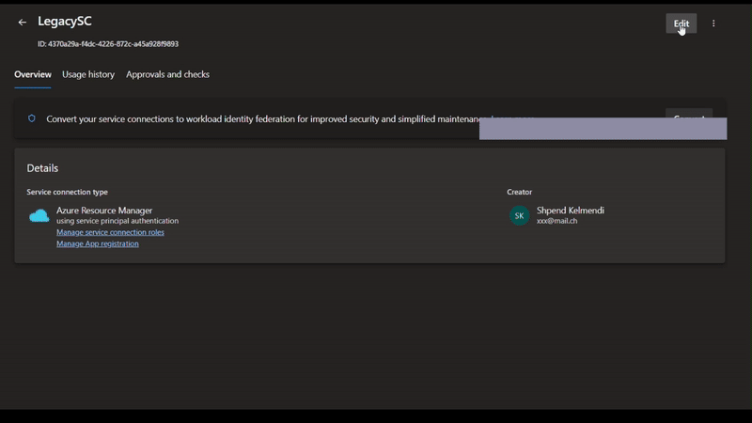
Task: Go to Approvals and checks tab
Action: (x=167, y=74)
